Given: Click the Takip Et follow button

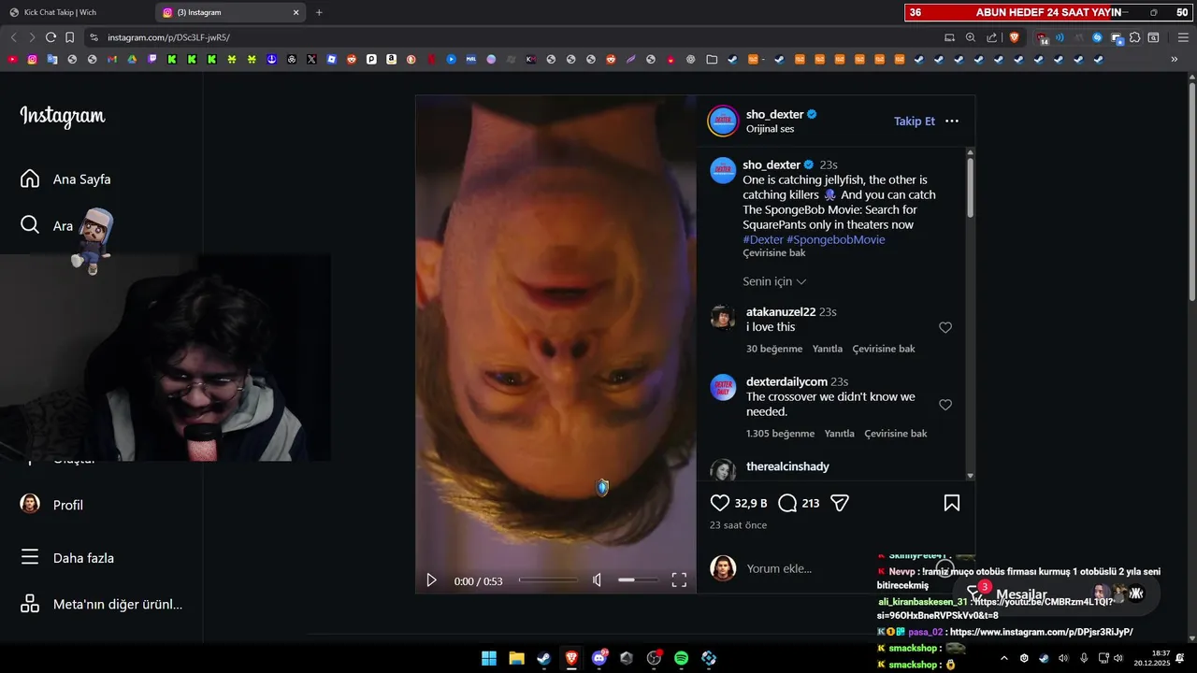Looking at the screenshot, I should pos(914,121).
